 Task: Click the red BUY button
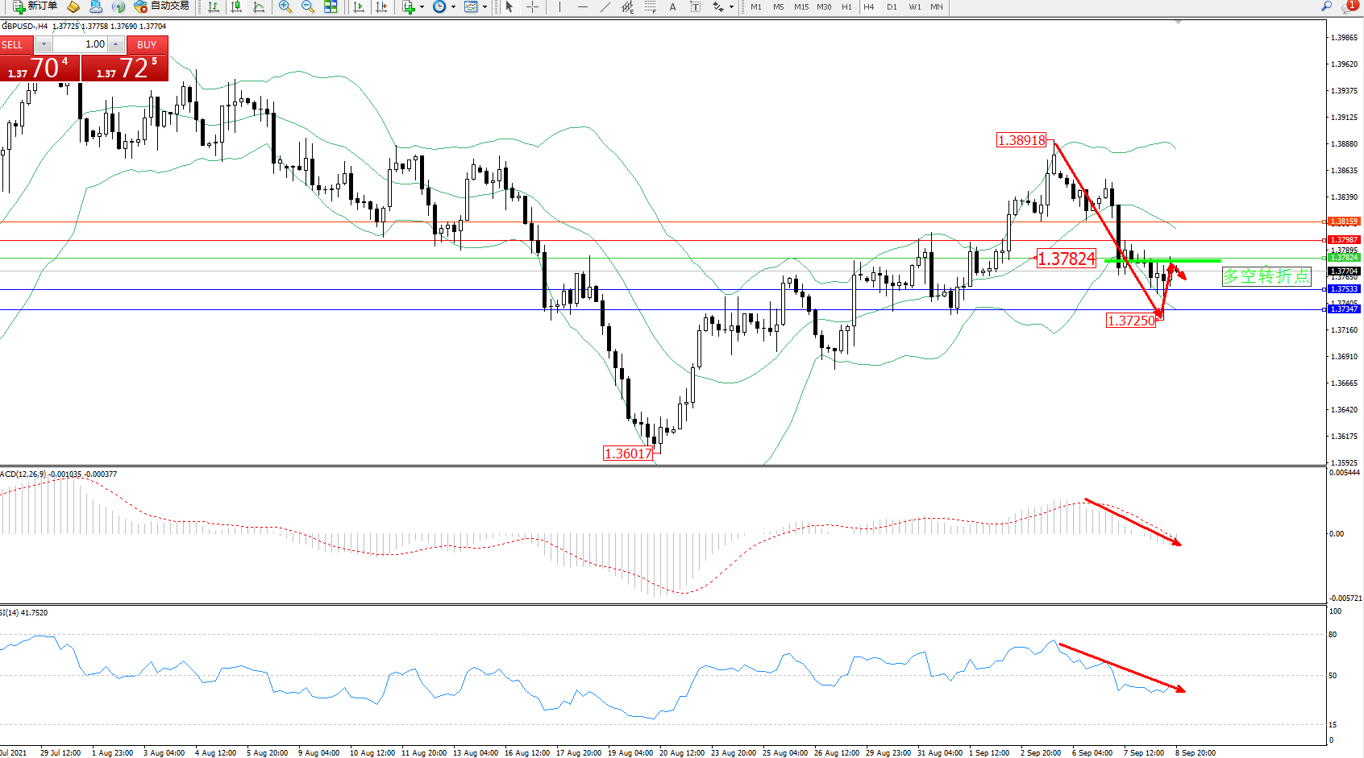147,44
